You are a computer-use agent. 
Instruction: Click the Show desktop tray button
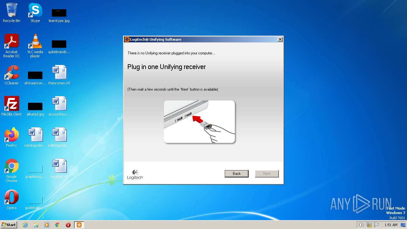click(403, 225)
